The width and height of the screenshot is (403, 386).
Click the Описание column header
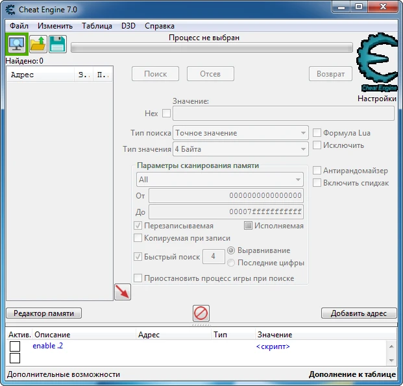click(x=84, y=335)
